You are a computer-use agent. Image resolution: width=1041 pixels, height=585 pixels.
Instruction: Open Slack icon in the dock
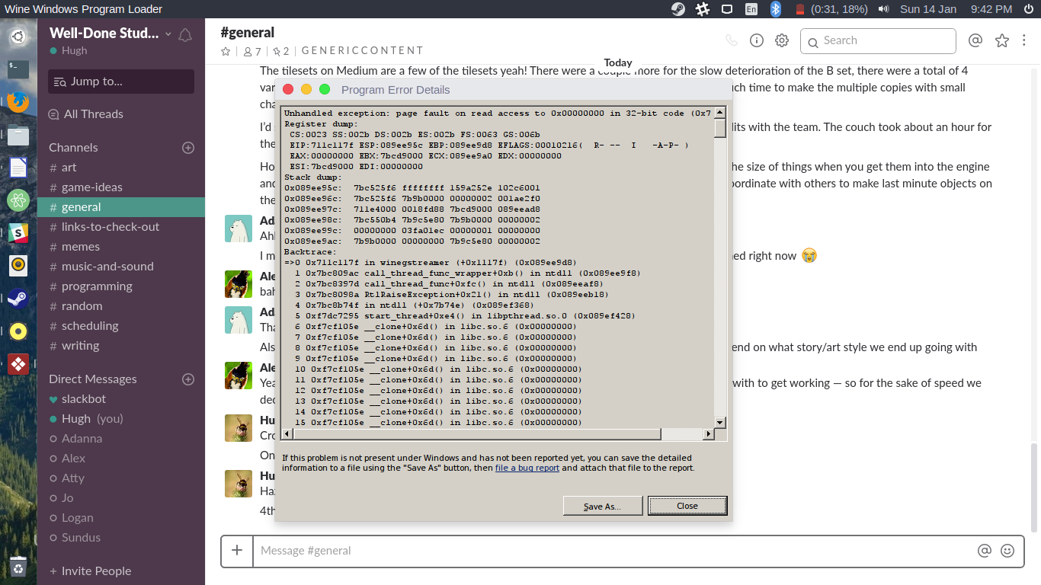pyautogui.click(x=18, y=233)
